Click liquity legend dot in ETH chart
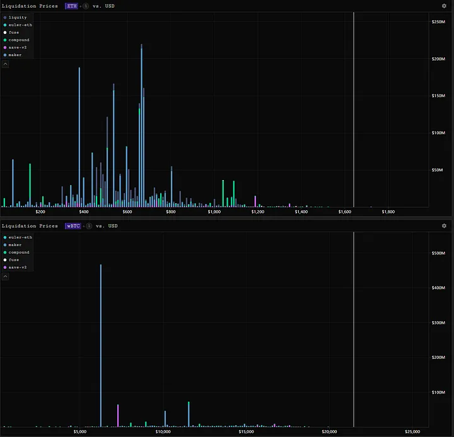This screenshot has width=454, height=437. pyautogui.click(x=5, y=17)
